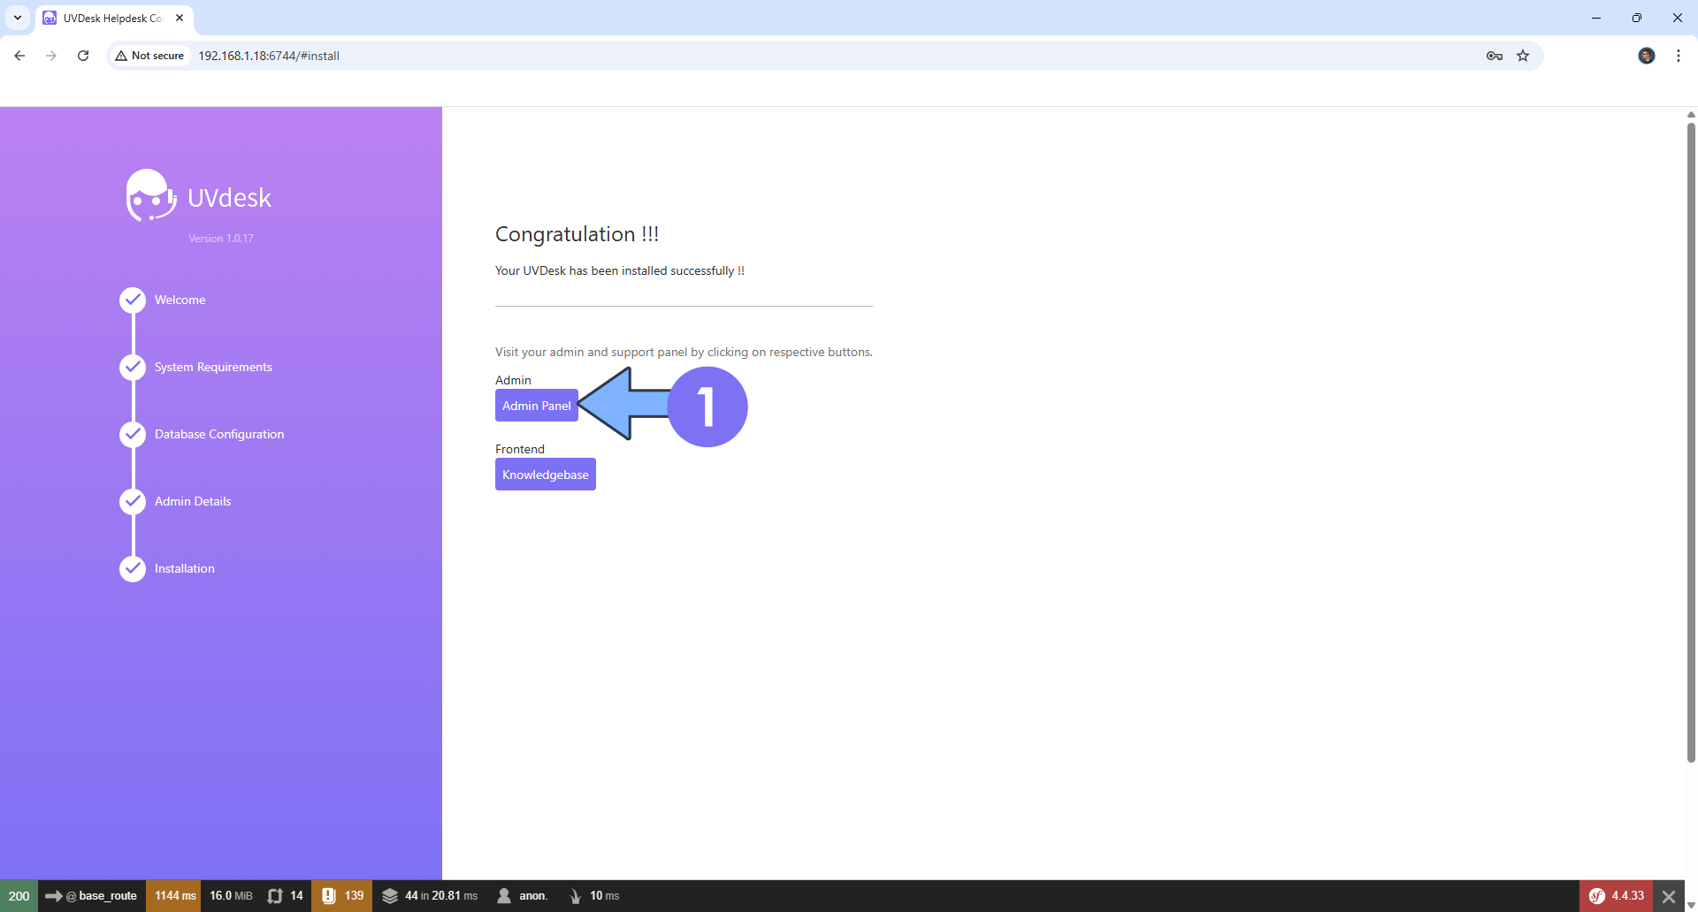Click the Welcome step label
The width and height of the screenshot is (1698, 912).
point(180,300)
